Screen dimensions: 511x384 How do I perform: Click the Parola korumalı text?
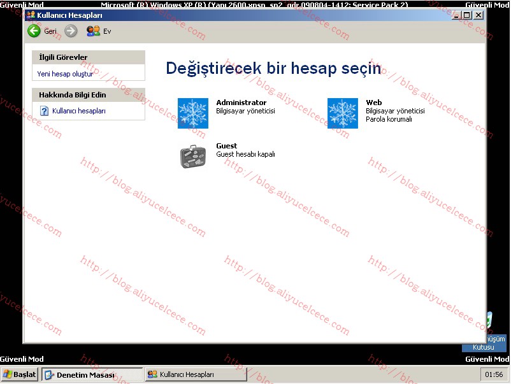click(389, 119)
